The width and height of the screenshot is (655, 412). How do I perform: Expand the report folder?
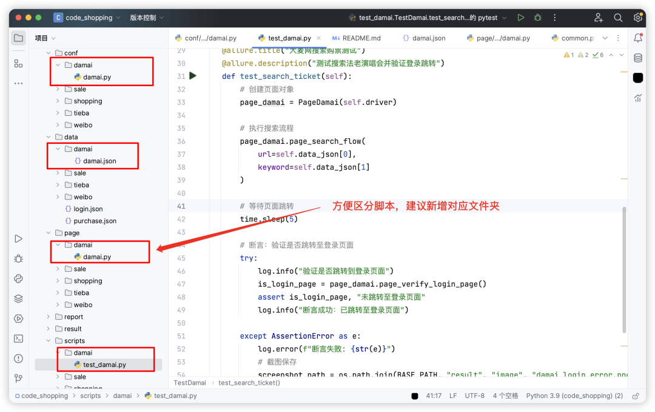(49, 317)
